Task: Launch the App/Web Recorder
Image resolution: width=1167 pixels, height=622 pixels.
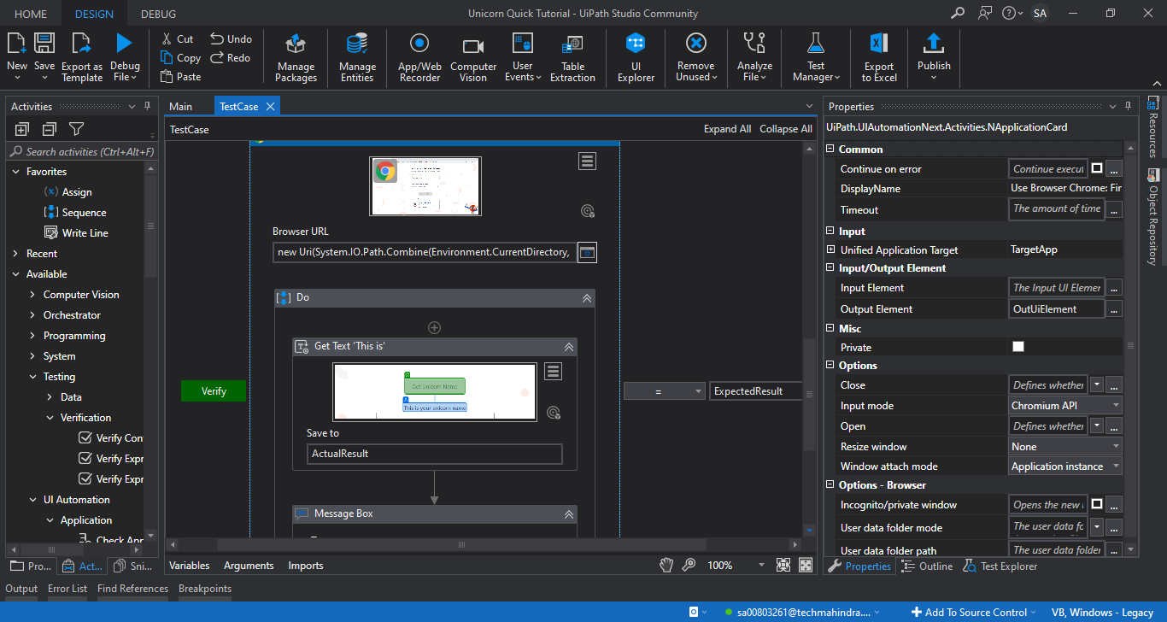Action: coord(419,57)
